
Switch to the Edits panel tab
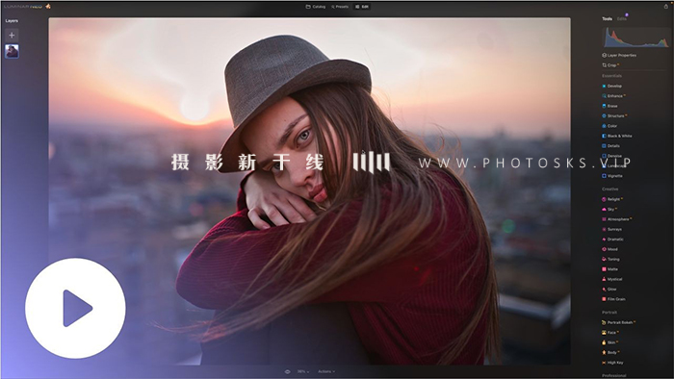(x=622, y=19)
